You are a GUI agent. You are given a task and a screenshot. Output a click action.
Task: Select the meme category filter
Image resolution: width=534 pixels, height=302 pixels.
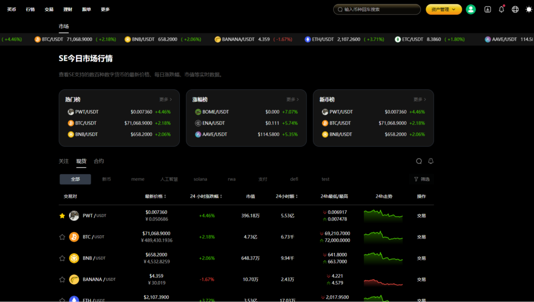(x=138, y=179)
